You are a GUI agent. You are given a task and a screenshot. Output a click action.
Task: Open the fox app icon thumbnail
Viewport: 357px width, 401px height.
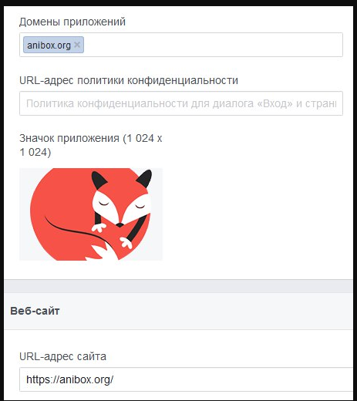coord(91,214)
